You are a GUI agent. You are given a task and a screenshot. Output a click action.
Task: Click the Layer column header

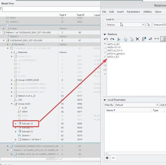click(97, 15)
